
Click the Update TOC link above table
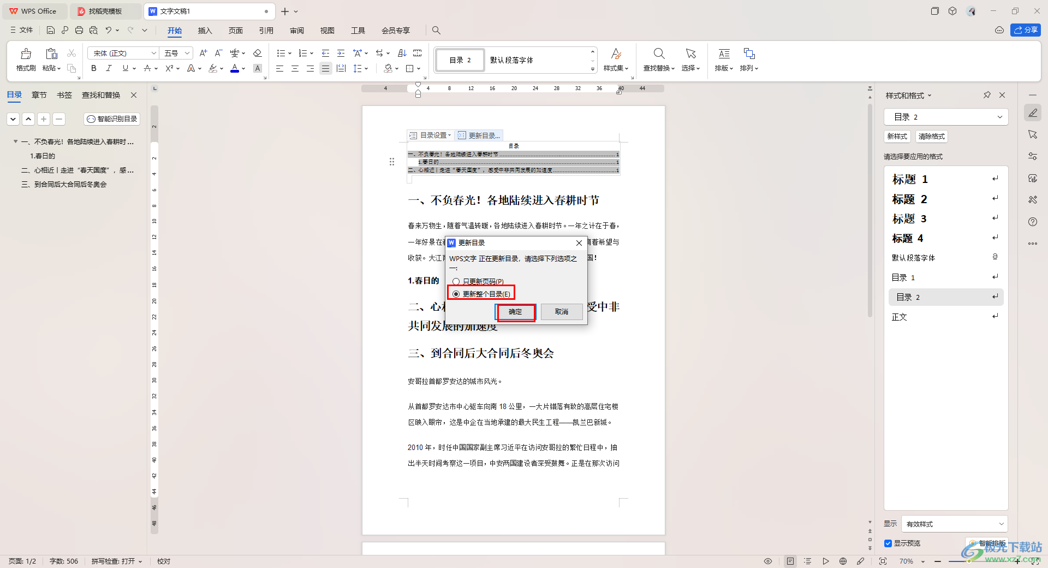(x=480, y=135)
